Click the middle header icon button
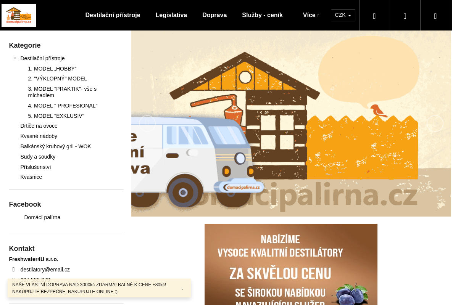Image resolution: width=458 pixels, height=305 pixels. tap(405, 15)
